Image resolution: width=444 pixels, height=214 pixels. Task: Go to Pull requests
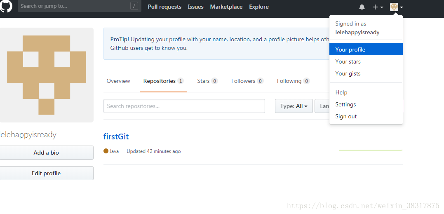[164, 7]
